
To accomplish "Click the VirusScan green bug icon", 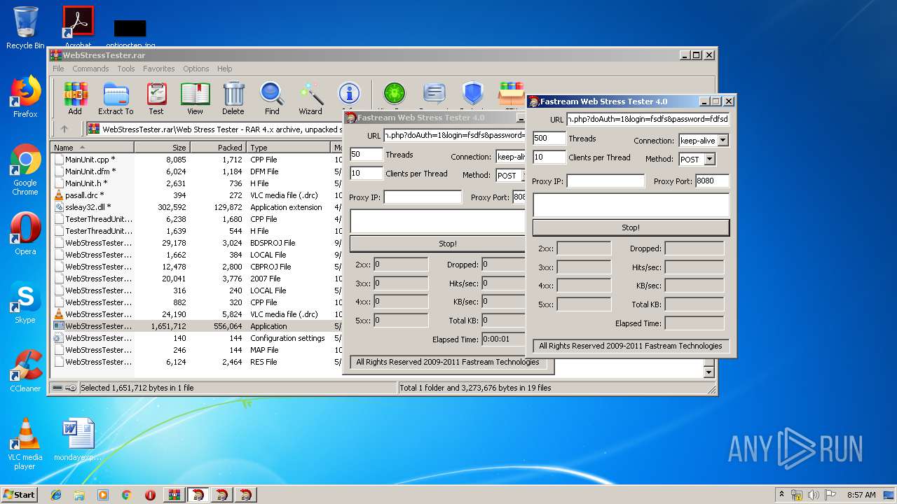I will pos(395,94).
